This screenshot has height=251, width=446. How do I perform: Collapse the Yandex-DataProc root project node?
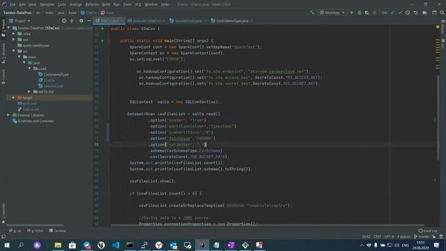pos(8,28)
